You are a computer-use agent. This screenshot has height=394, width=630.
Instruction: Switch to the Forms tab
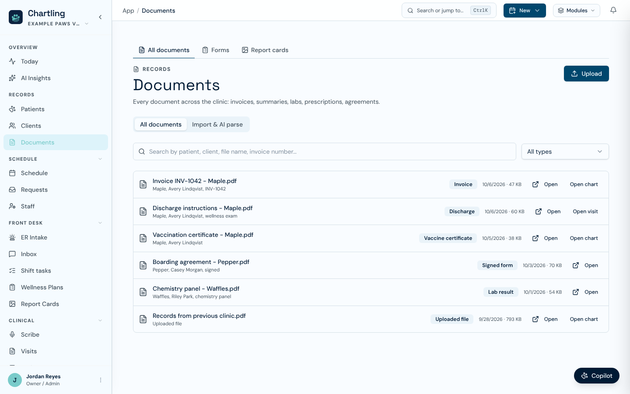(x=216, y=50)
